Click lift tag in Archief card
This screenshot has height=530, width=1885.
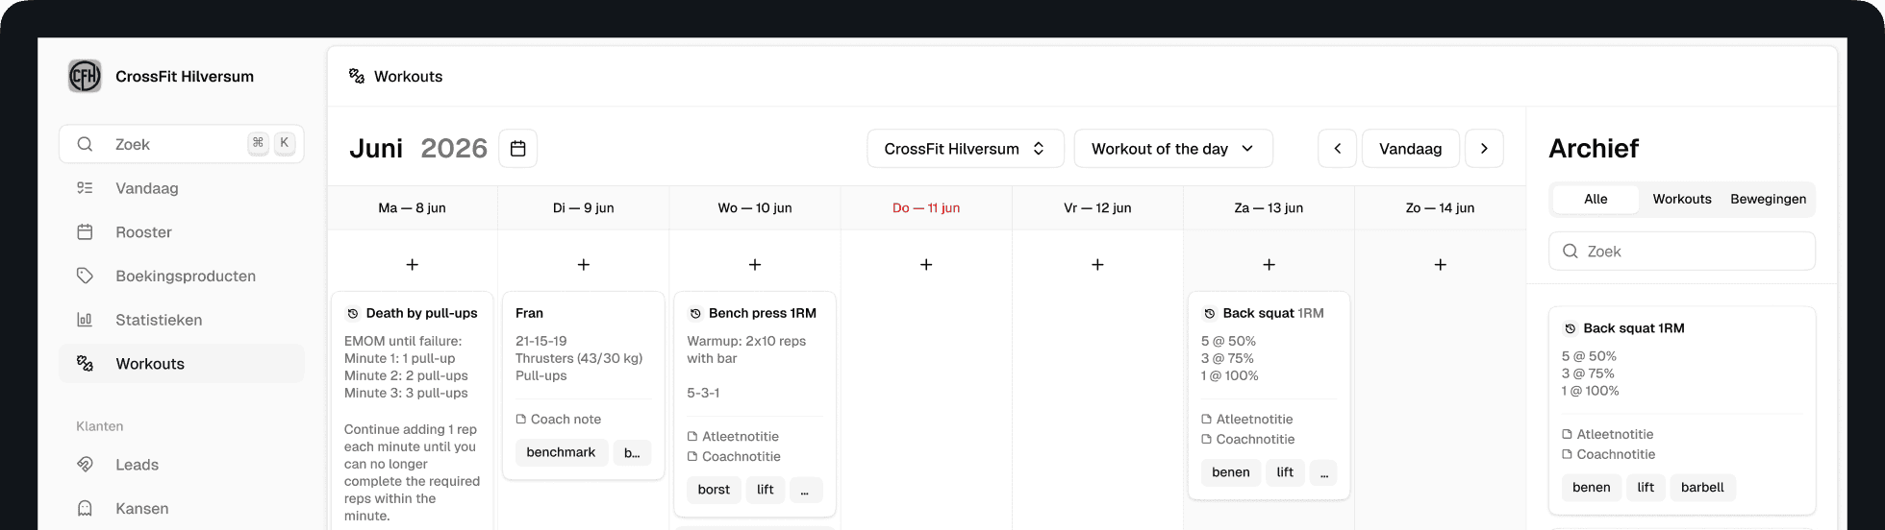pos(1646,488)
